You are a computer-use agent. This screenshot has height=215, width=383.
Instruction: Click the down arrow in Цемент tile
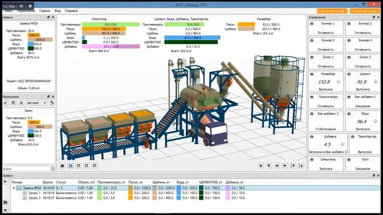point(376,82)
